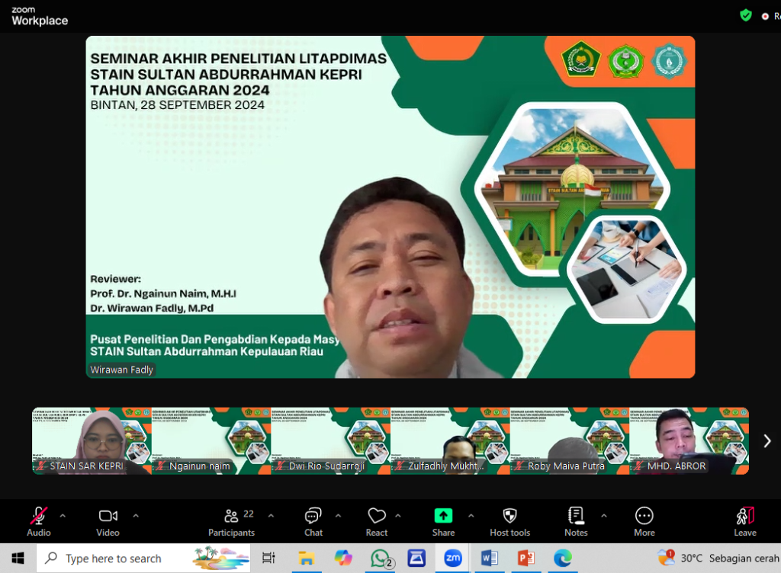Expand audio options arrow next to Audio
This screenshot has width=781, height=573.
pos(63,516)
